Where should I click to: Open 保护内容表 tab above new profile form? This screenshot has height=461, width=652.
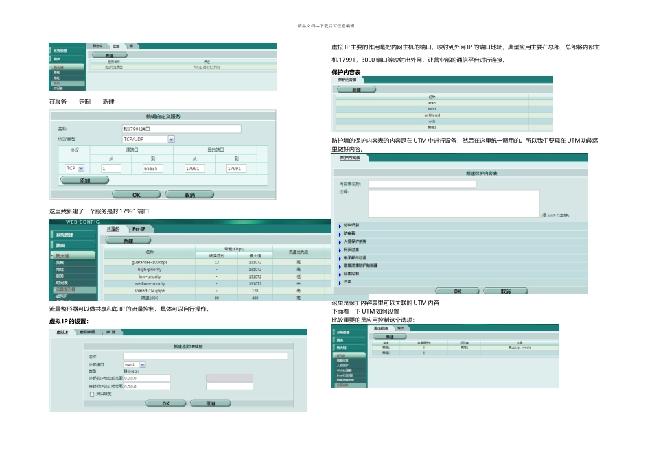(x=349, y=158)
